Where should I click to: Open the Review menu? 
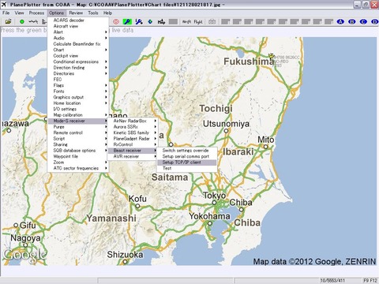(76, 13)
